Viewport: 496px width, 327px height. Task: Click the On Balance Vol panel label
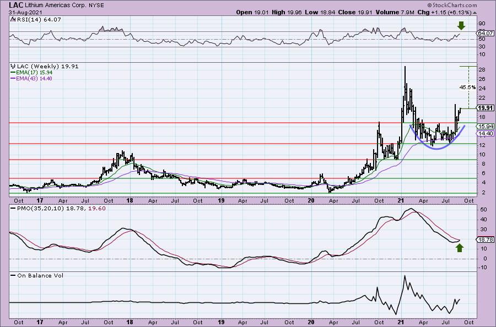pyautogui.click(x=40, y=275)
